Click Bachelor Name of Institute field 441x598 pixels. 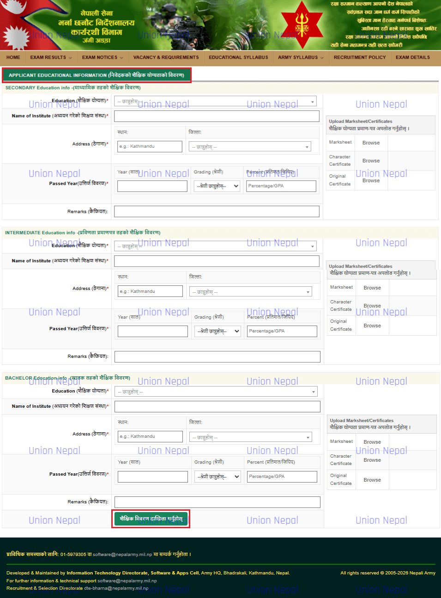click(217, 406)
